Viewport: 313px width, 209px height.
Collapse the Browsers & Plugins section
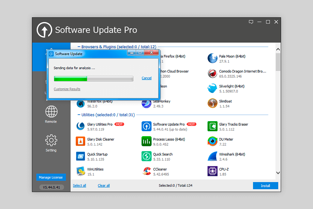[x=79, y=47]
